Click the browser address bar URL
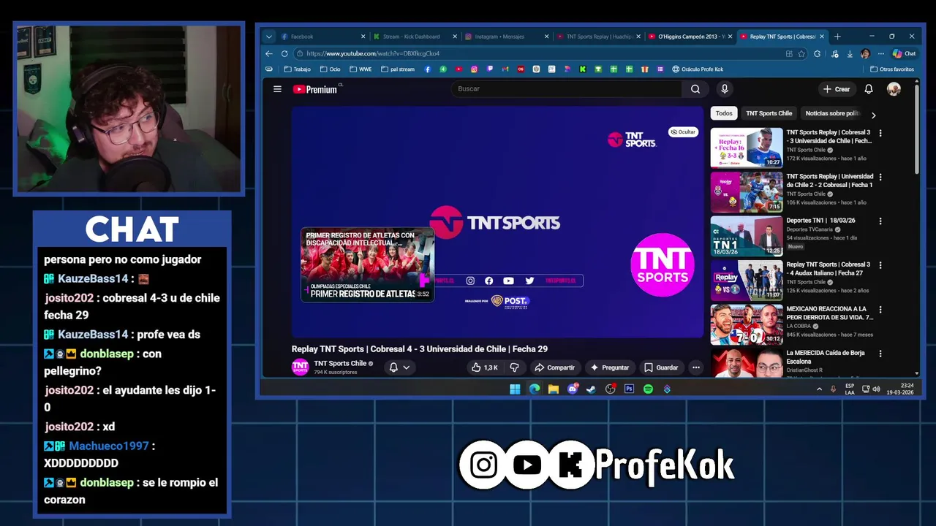The height and width of the screenshot is (526, 936). pos(373,53)
